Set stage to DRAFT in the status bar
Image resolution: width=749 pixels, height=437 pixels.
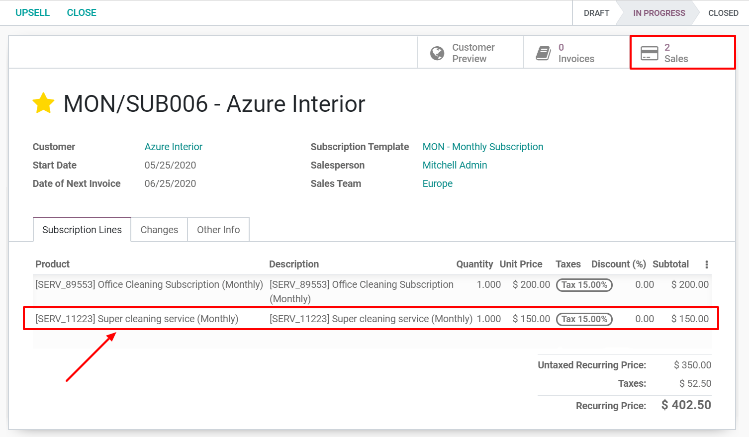(596, 13)
